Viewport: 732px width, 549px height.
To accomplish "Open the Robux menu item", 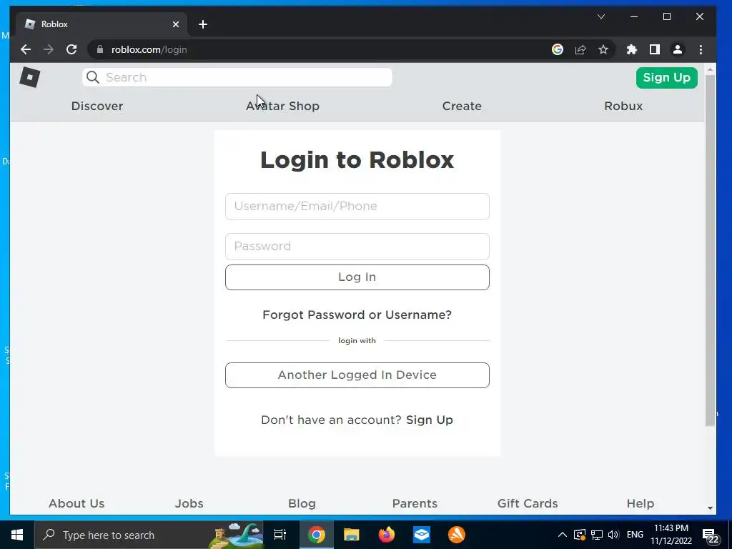I will coord(623,106).
